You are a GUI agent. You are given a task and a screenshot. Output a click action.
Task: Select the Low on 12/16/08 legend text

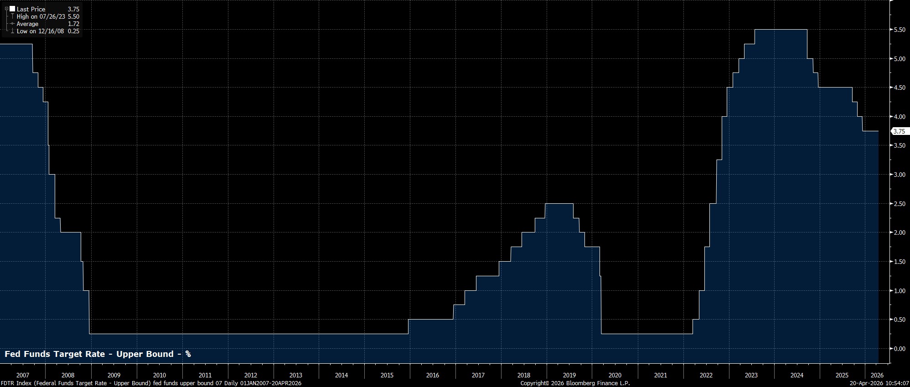pyautogui.click(x=40, y=31)
